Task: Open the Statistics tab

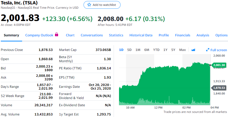Action: tap(116, 35)
